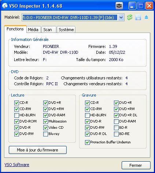Toggle the DVD+R DL checkbox
Image resolution: width=155 pixels, height=173 pixels.
116,115
